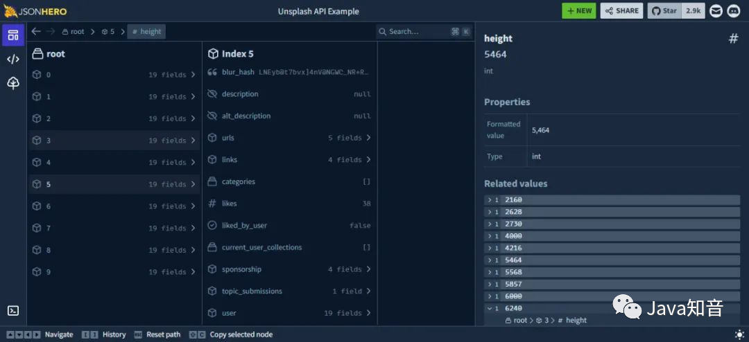Viewport: 749px width, 342px height.
Task: Open the Discord icon link
Action: click(734, 11)
